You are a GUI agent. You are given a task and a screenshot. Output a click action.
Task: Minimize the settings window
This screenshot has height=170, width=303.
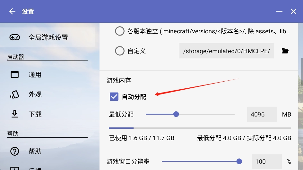pos(279,12)
